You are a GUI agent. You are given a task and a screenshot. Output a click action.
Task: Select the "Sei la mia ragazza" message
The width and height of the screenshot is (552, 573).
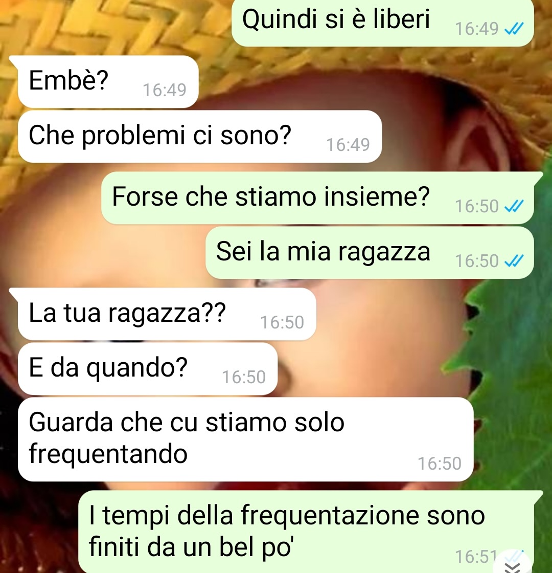click(370, 253)
